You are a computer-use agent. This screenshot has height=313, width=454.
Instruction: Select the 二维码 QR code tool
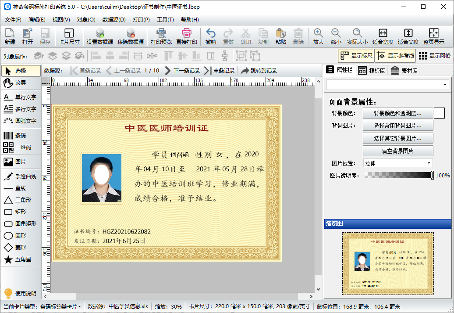[21, 148]
